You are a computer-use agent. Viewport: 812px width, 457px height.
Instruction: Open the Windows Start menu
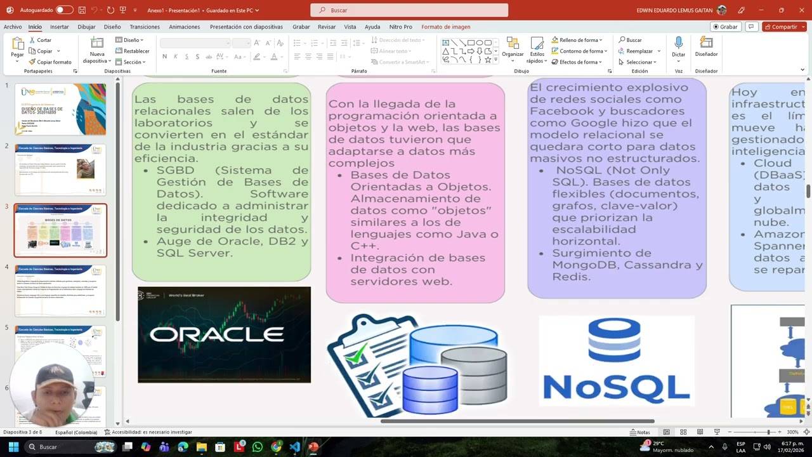[13, 447]
